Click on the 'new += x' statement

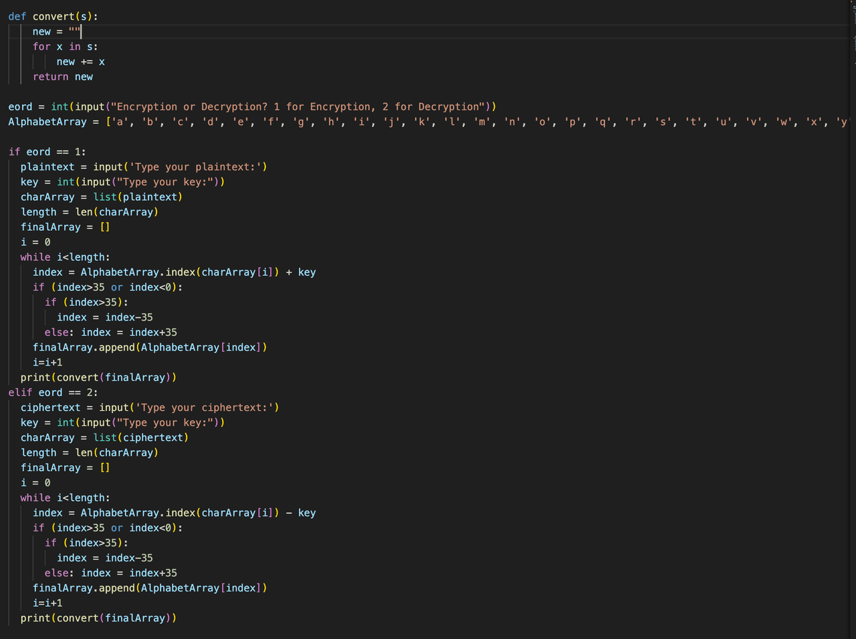(x=80, y=62)
